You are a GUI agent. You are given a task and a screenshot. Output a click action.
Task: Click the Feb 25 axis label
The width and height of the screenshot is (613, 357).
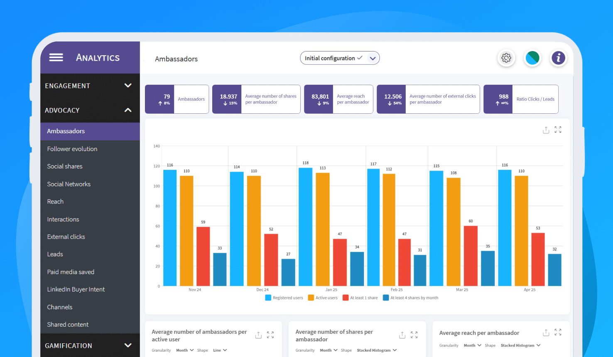(397, 290)
